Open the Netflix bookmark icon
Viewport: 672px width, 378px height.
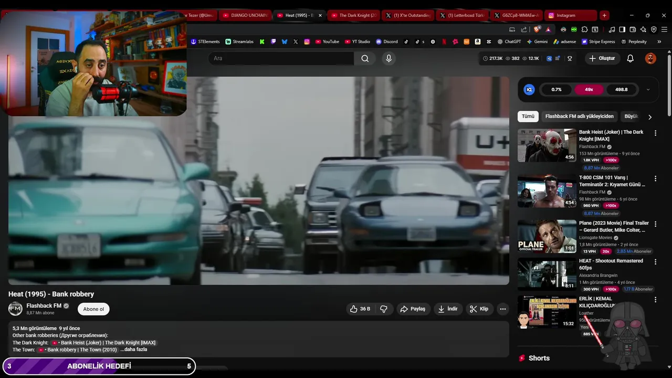pos(444,41)
